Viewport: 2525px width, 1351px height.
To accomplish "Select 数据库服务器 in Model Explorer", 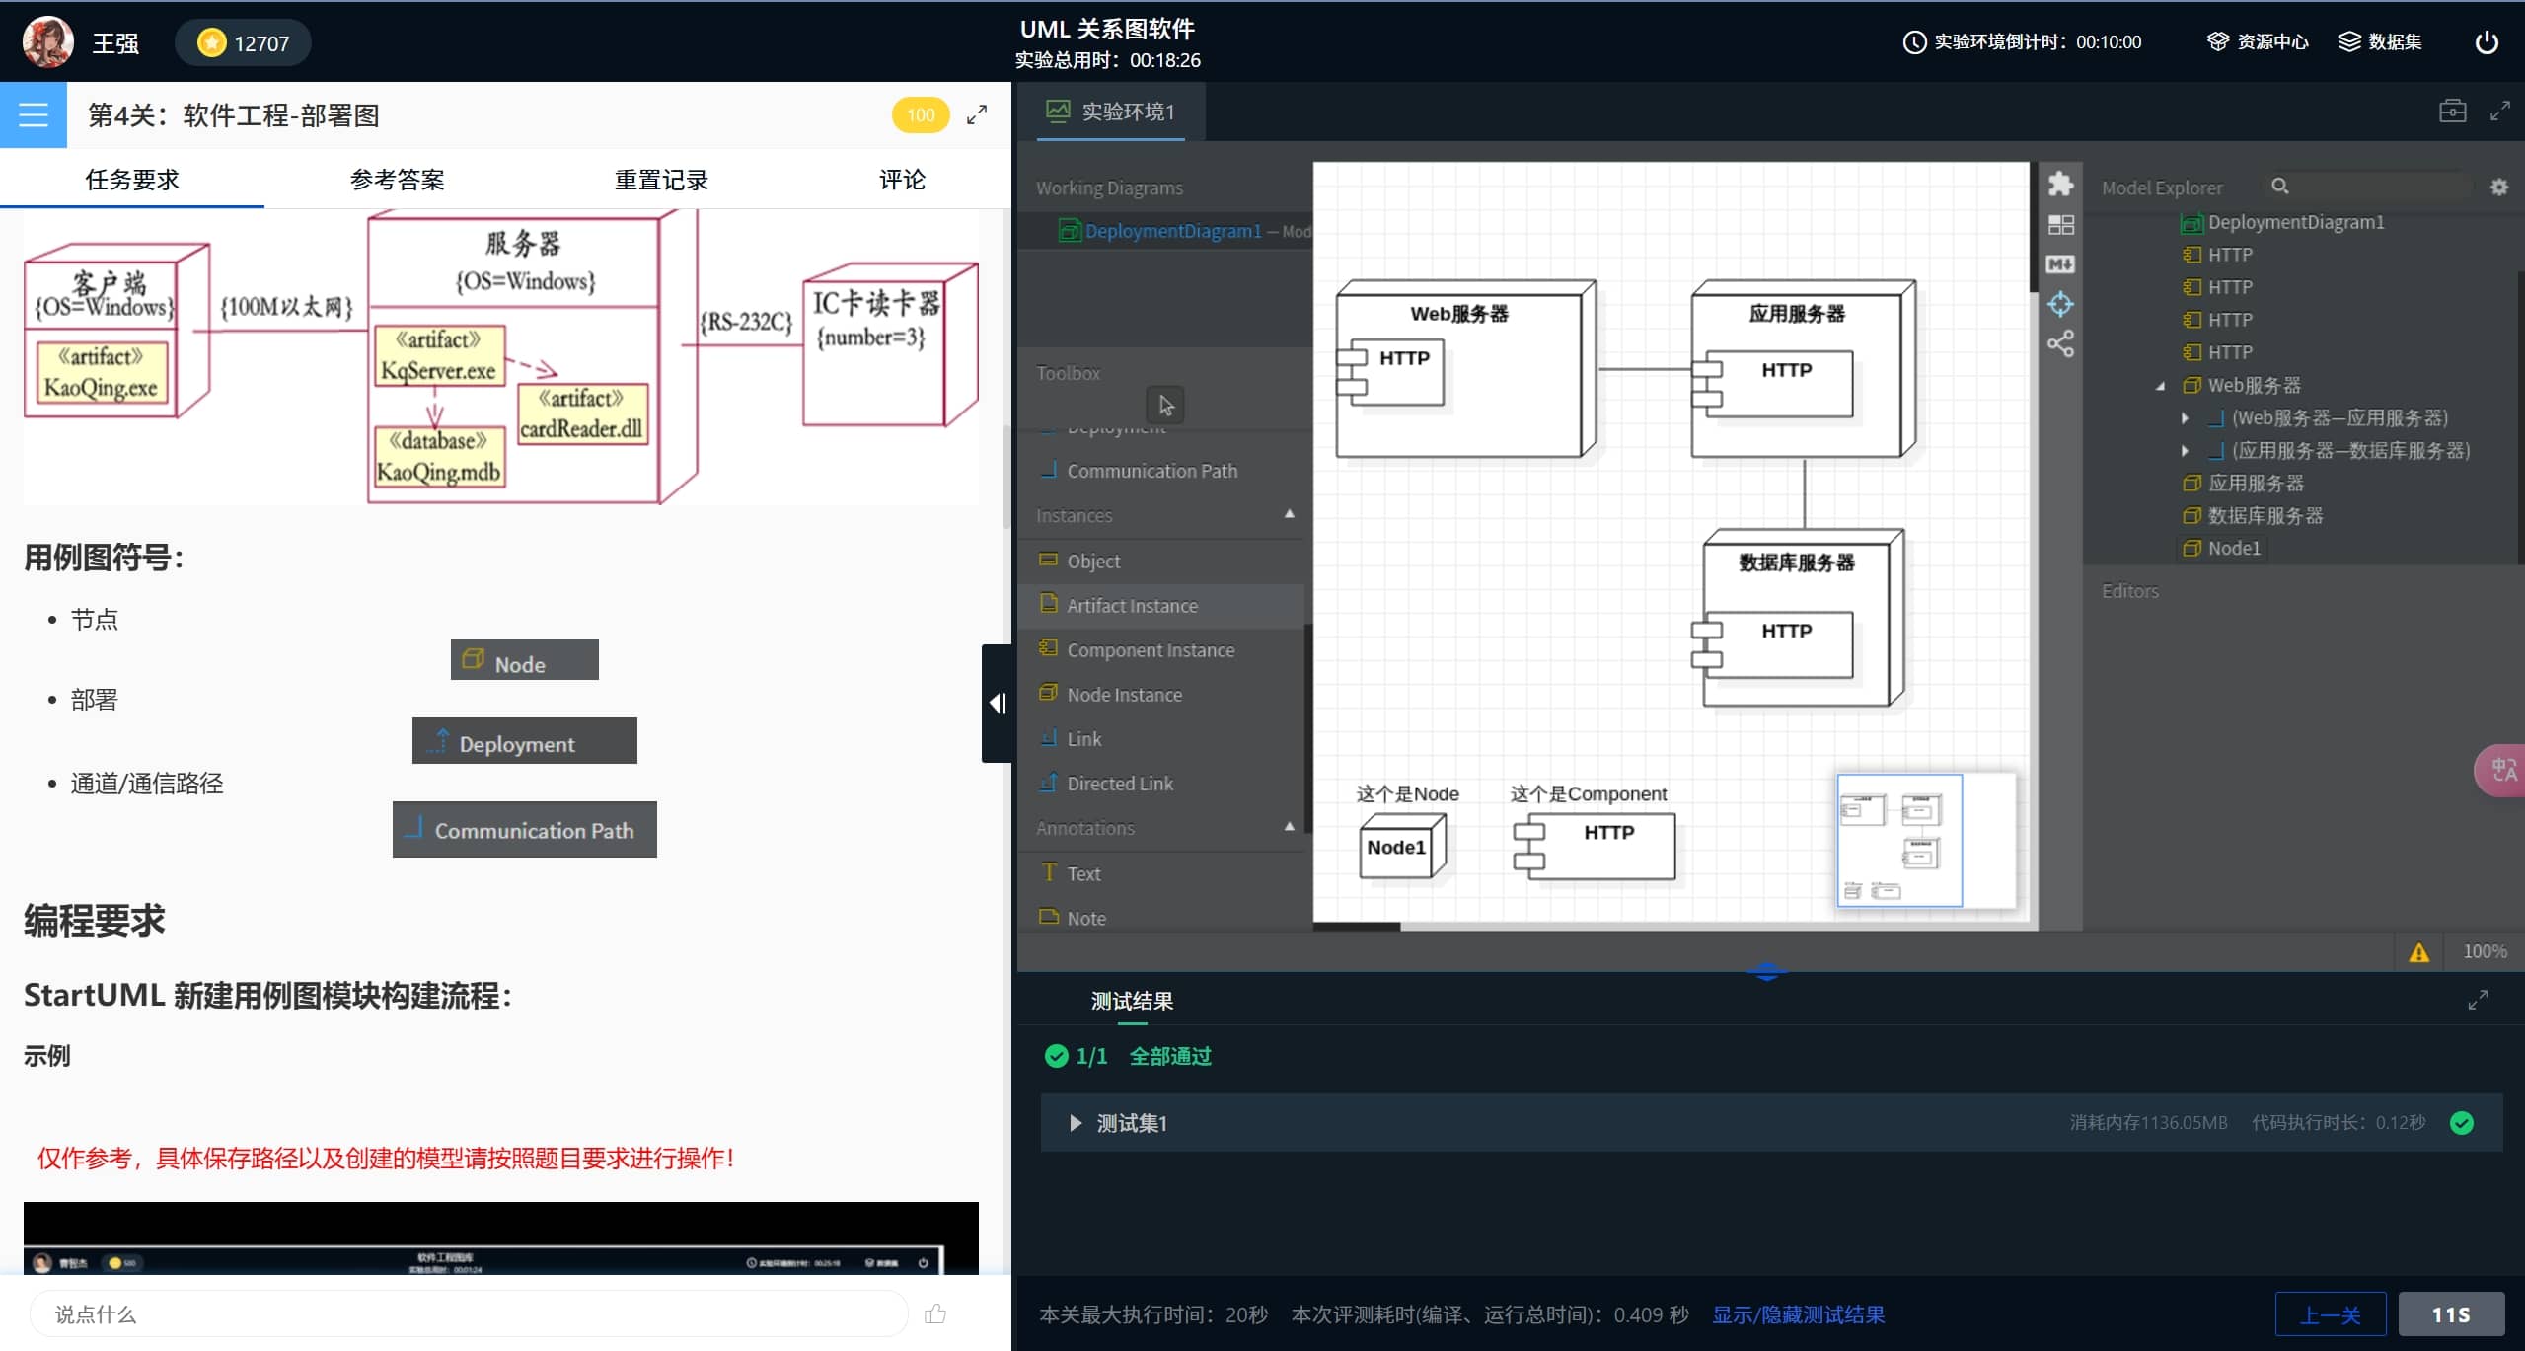I will (2253, 515).
